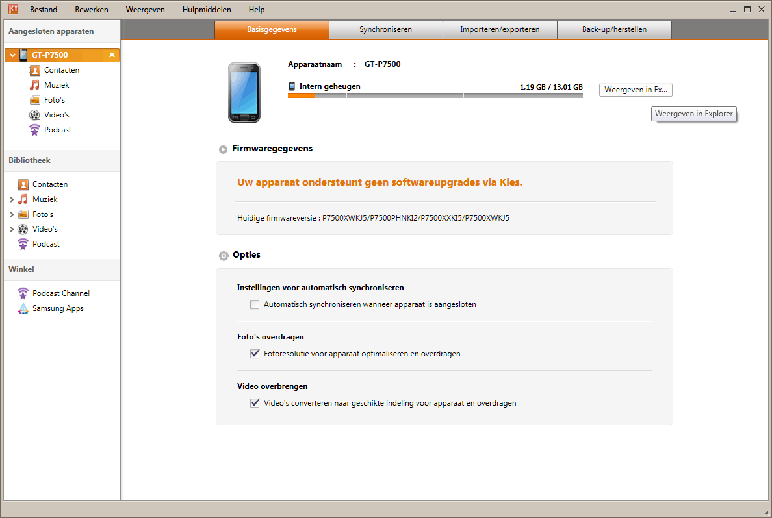
Task: Switch to the Synchroniseren tab
Action: point(385,29)
